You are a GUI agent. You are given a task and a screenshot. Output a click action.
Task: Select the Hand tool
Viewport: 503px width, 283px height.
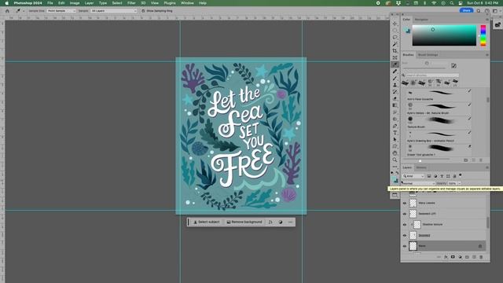tap(395, 153)
